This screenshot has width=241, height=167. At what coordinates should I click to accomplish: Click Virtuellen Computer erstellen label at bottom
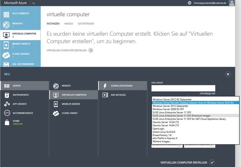point(184,162)
